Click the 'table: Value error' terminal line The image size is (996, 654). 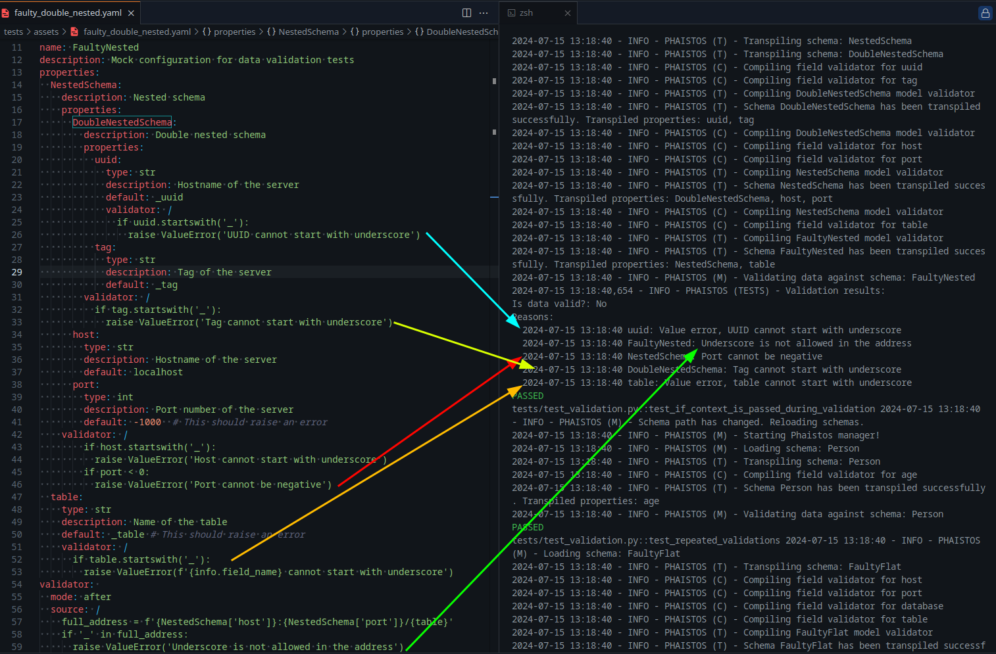[x=717, y=383]
